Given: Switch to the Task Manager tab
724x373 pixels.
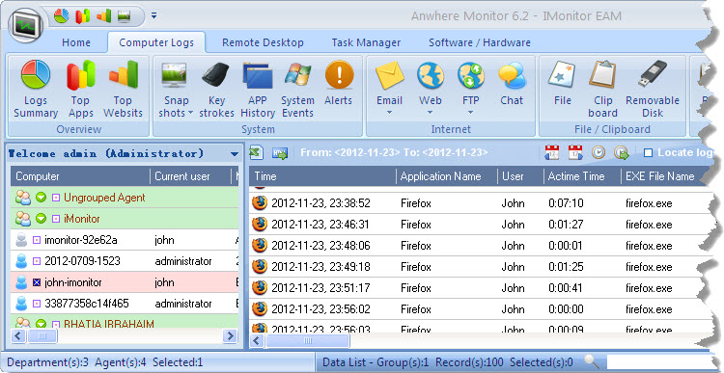Looking at the screenshot, I should [366, 42].
